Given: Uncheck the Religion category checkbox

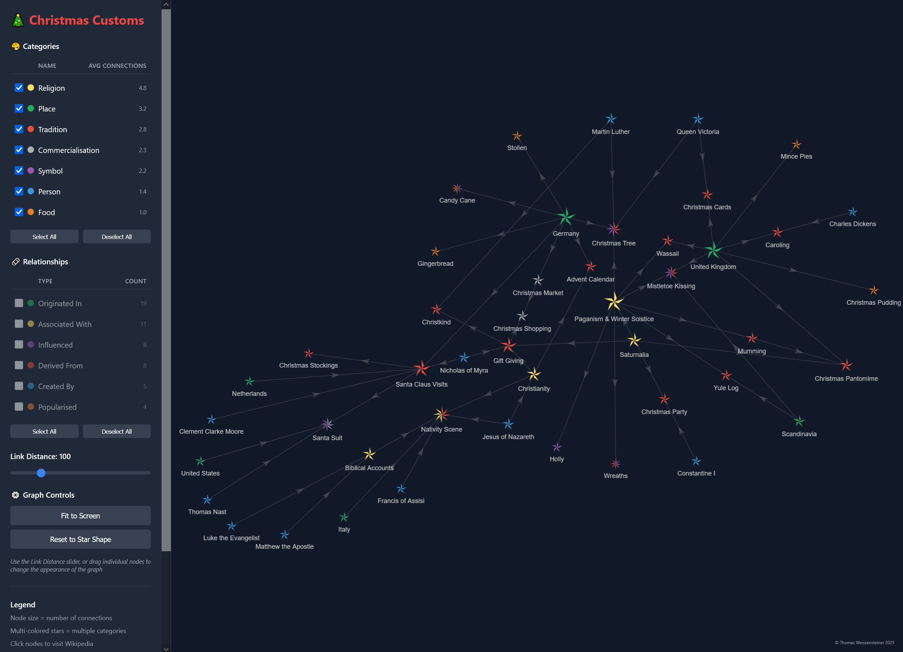Looking at the screenshot, I should 19,88.
